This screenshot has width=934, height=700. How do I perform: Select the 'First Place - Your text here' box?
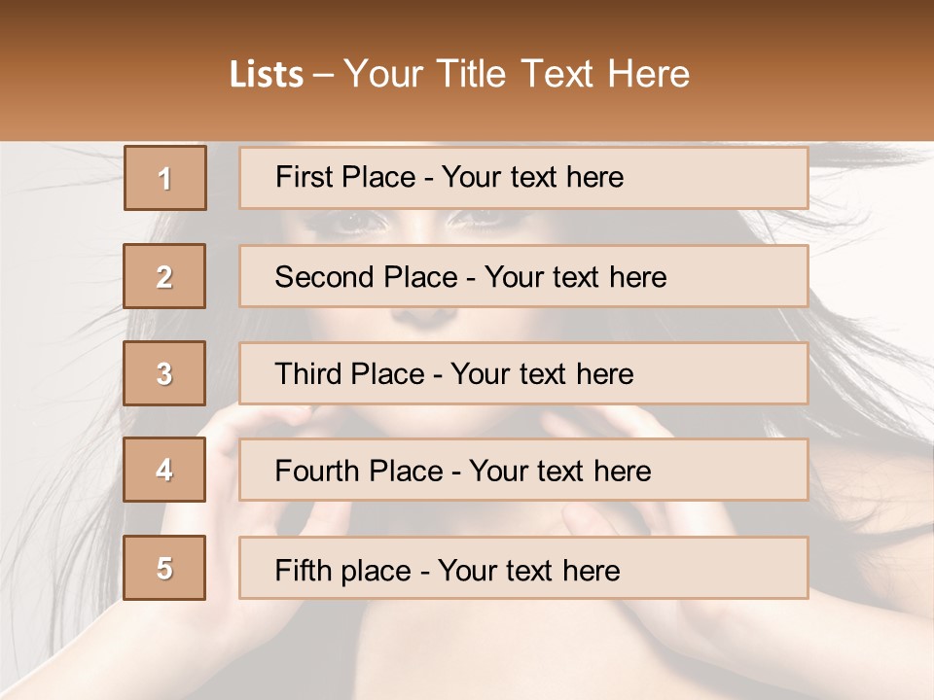pyautogui.click(x=523, y=178)
